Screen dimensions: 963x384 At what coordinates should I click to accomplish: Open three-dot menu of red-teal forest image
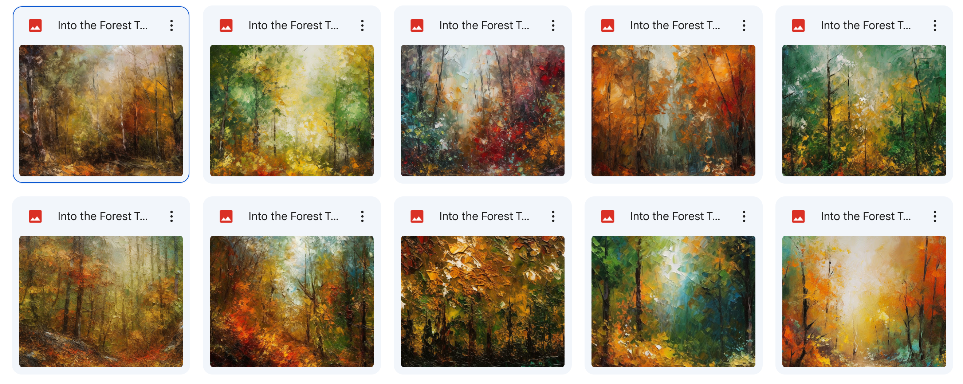tap(553, 26)
